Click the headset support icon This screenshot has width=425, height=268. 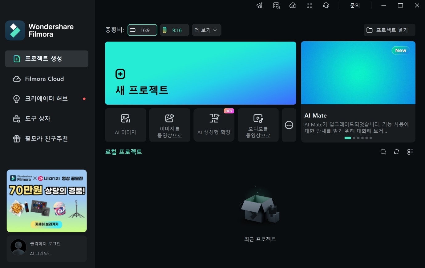(326, 6)
